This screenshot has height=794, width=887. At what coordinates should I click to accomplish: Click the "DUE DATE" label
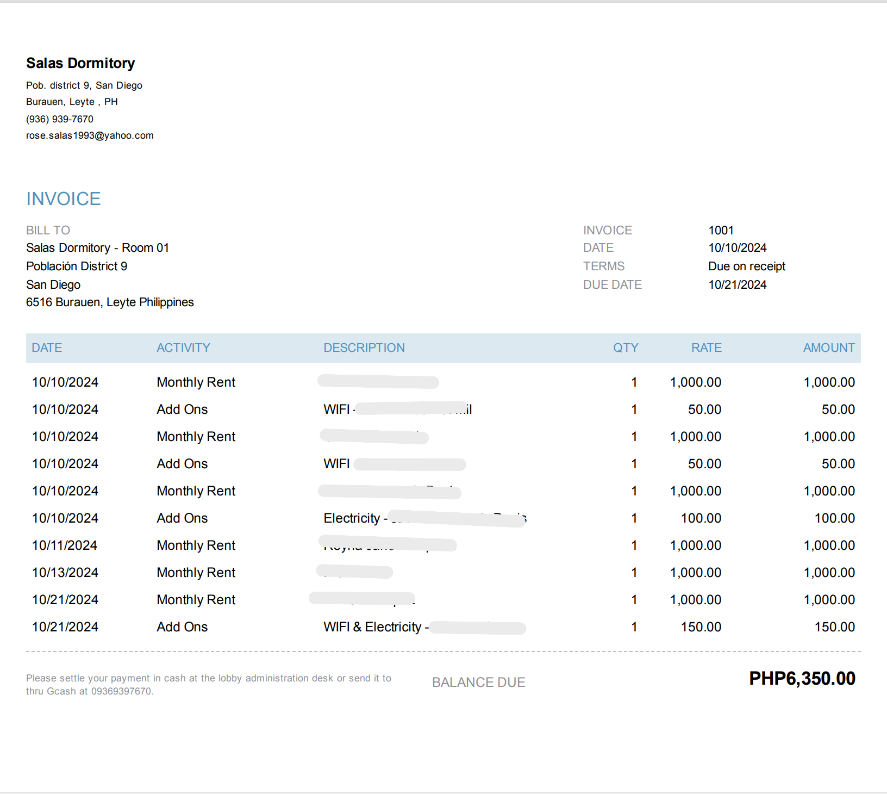[x=613, y=285]
